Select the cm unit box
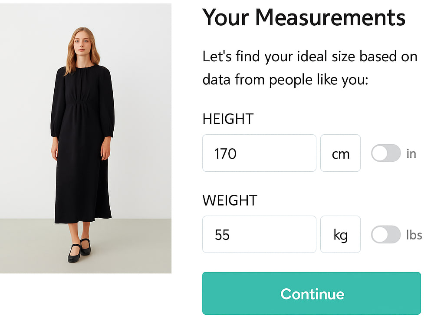This screenshot has height=326, width=434. [340, 153]
